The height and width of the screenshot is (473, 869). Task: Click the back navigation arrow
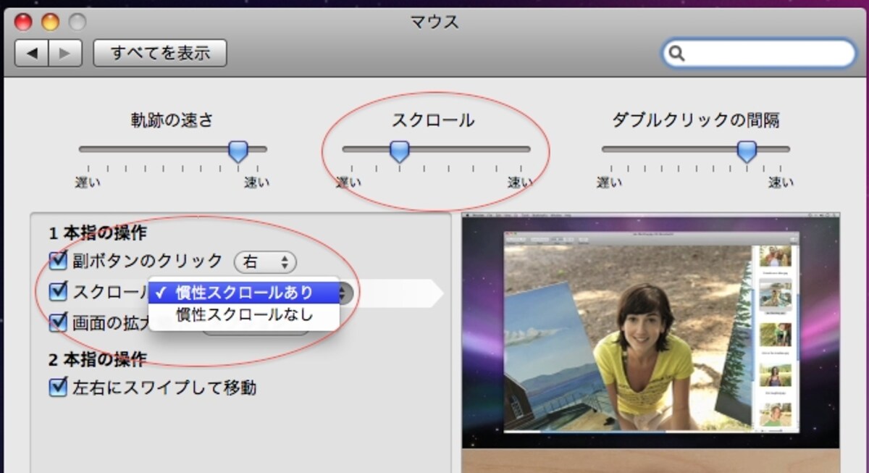(x=32, y=53)
